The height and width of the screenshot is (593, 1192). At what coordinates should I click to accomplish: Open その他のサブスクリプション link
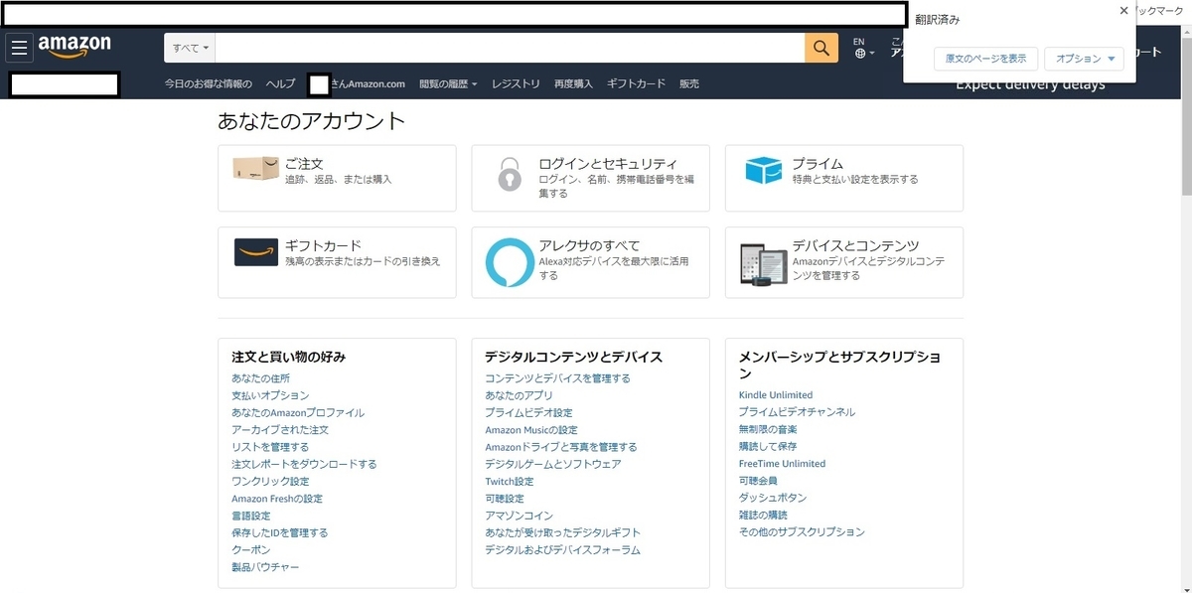point(802,531)
